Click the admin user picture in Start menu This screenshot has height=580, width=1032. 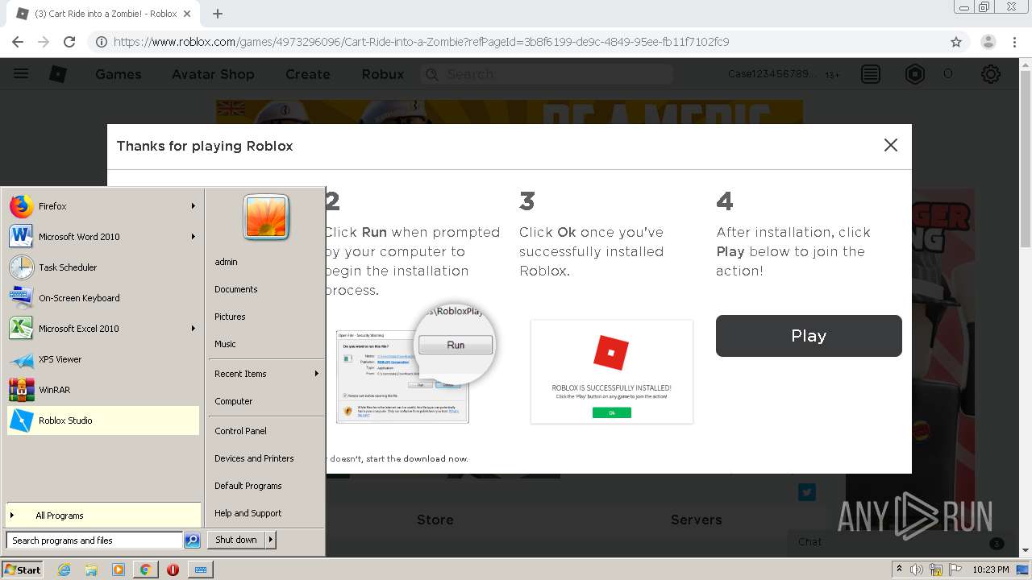tap(266, 217)
